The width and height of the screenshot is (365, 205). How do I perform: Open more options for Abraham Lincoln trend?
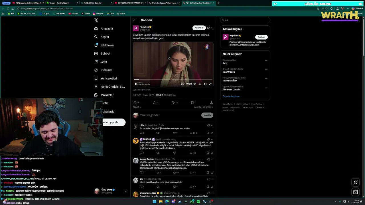tap(266, 87)
